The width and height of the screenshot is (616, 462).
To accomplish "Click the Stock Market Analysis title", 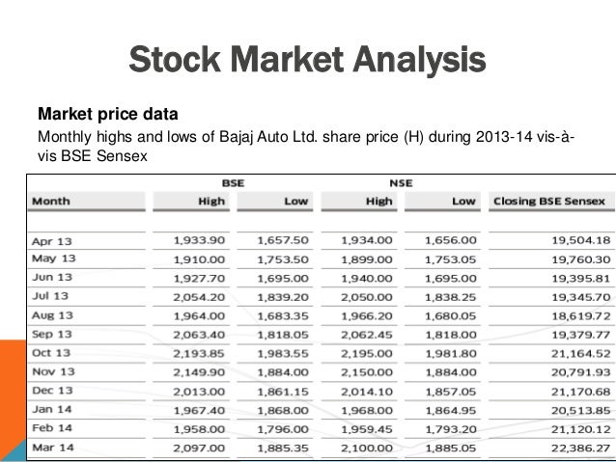I will 307,60.
